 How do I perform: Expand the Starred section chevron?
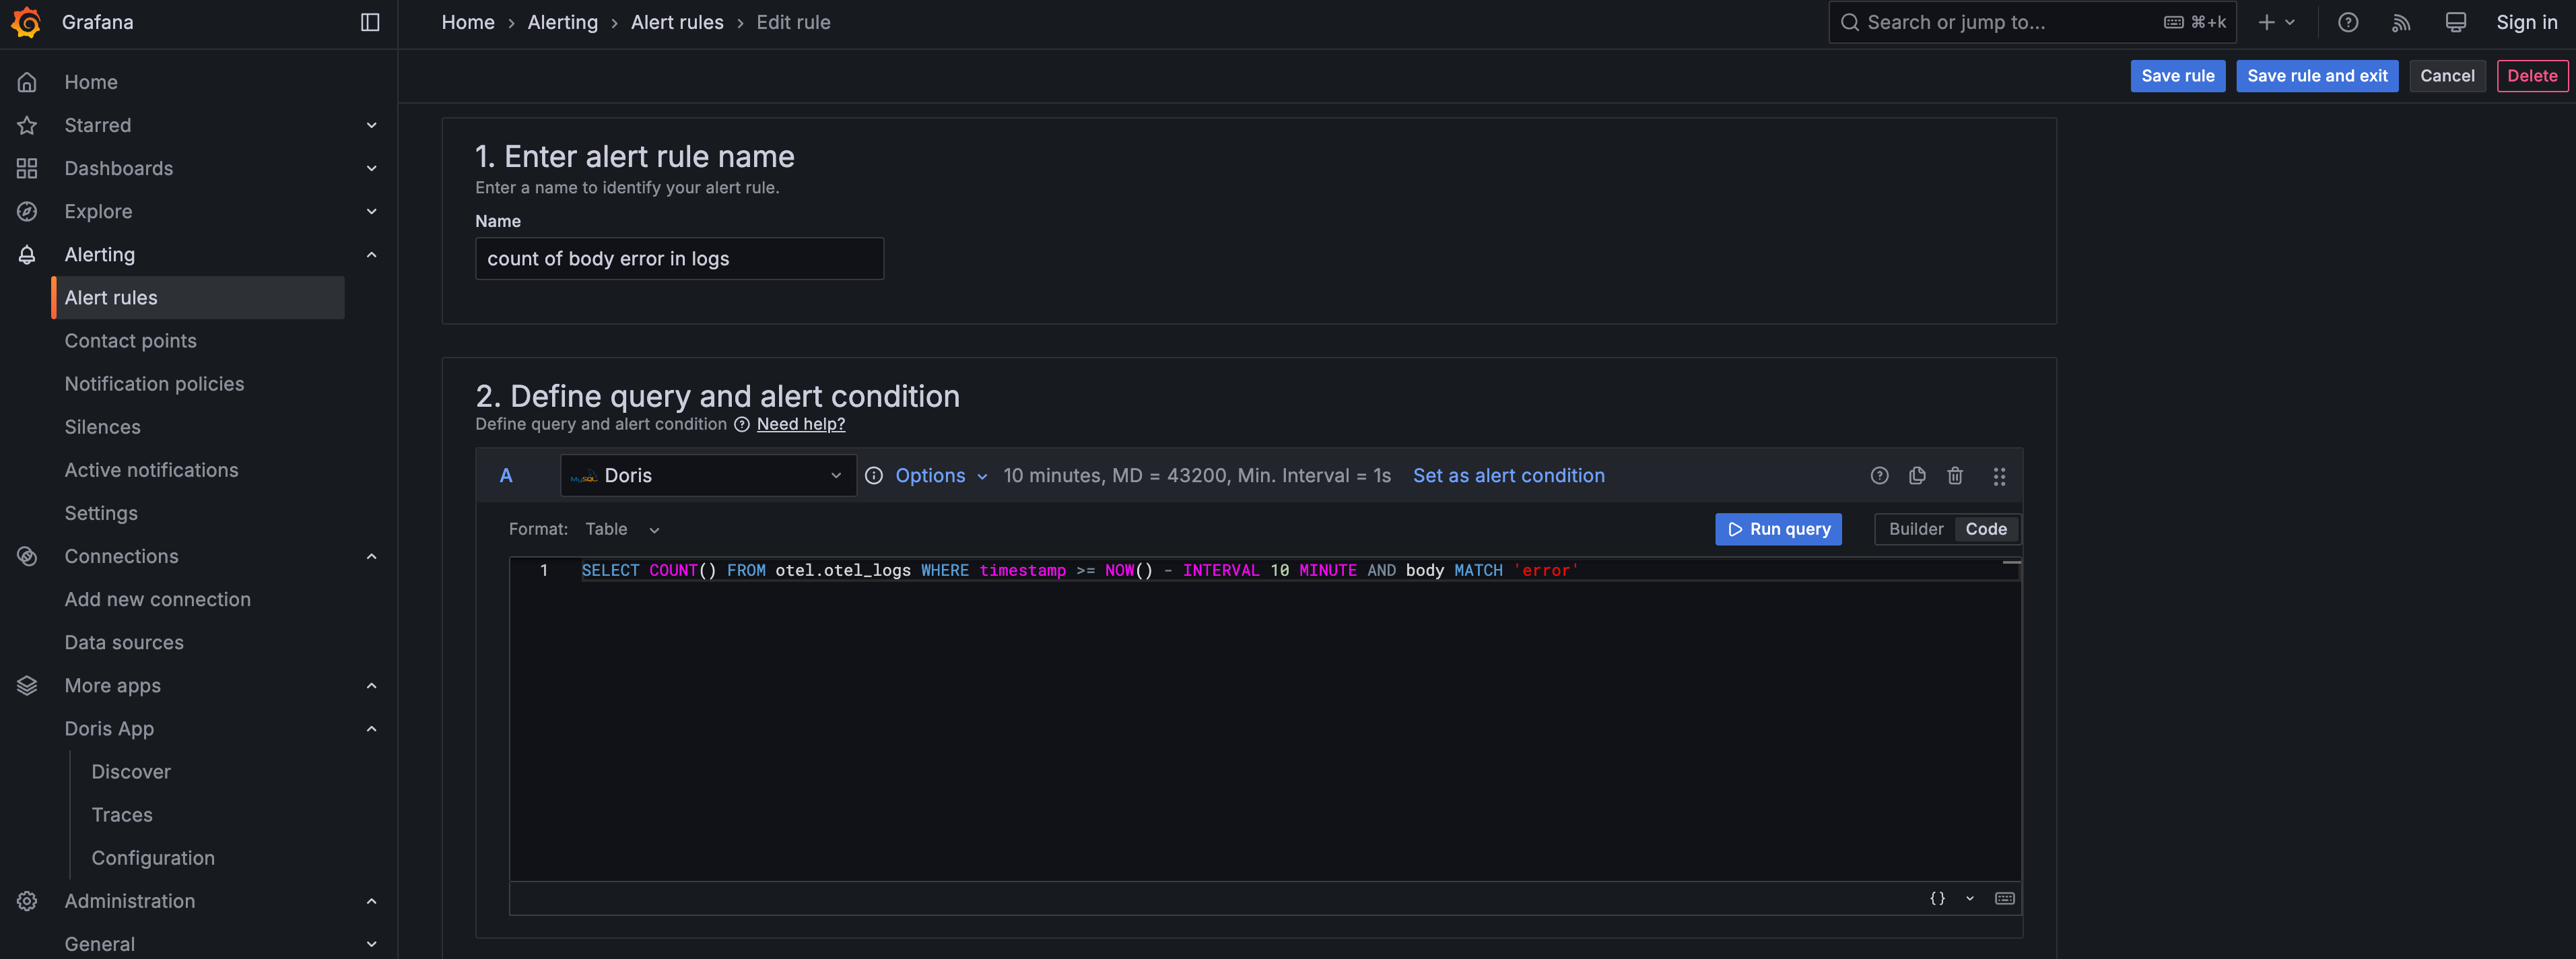point(372,125)
